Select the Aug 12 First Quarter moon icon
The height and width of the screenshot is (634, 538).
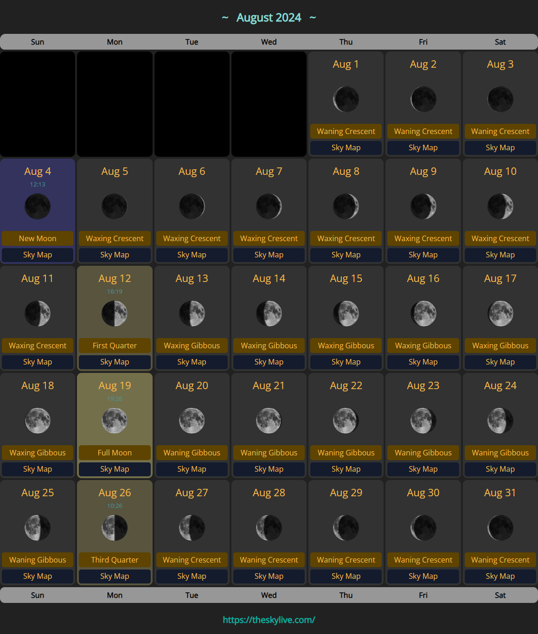[x=115, y=314]
